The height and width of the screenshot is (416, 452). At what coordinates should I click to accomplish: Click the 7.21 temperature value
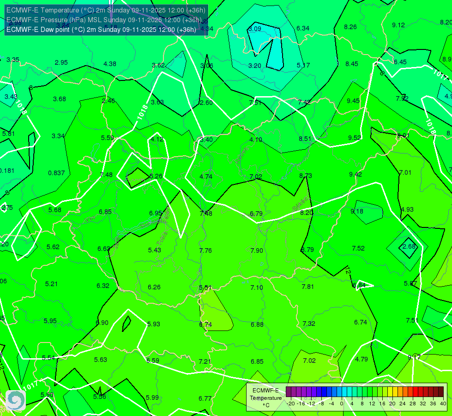pyautogui.click(x=205, y=361)
